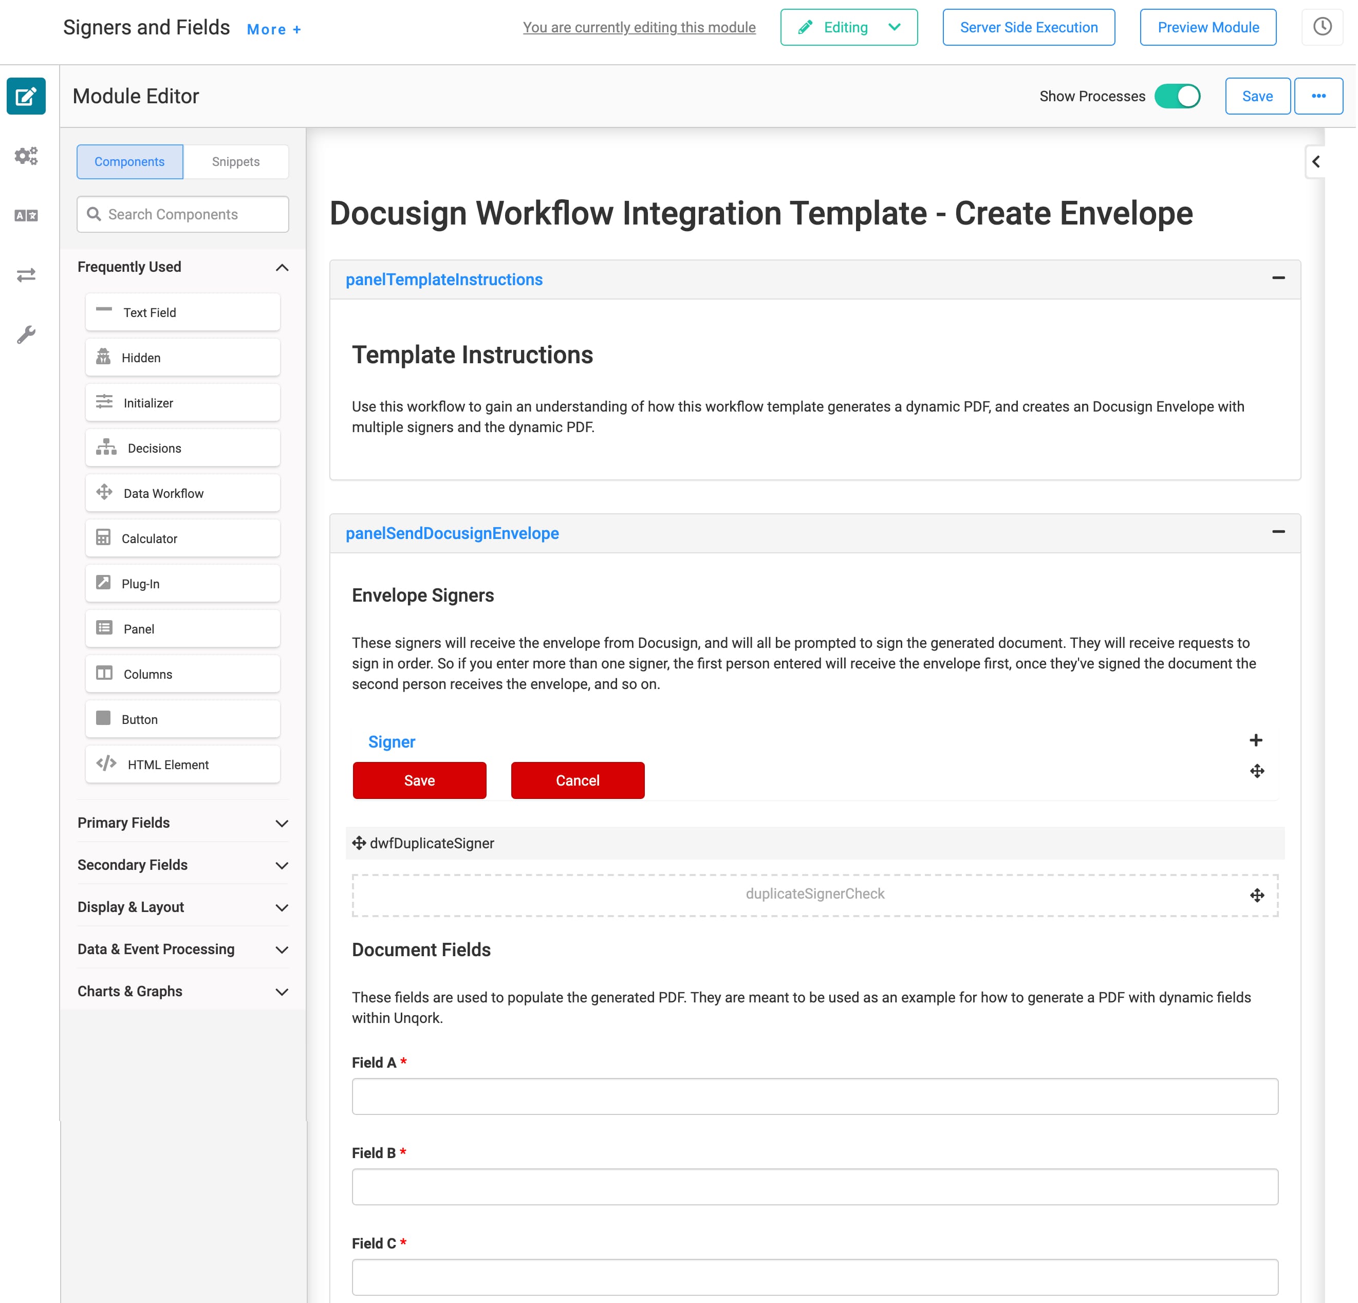
Task: Click the plus icon next to Signer
Action: (x=1255, y=740)
